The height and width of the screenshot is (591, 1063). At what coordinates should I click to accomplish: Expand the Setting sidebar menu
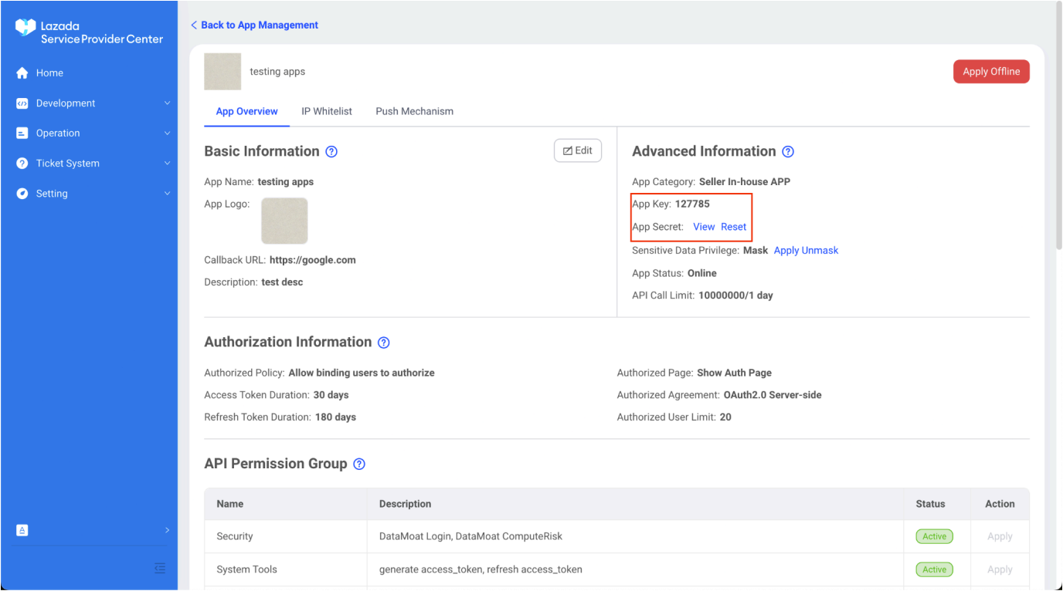(52, 194)
